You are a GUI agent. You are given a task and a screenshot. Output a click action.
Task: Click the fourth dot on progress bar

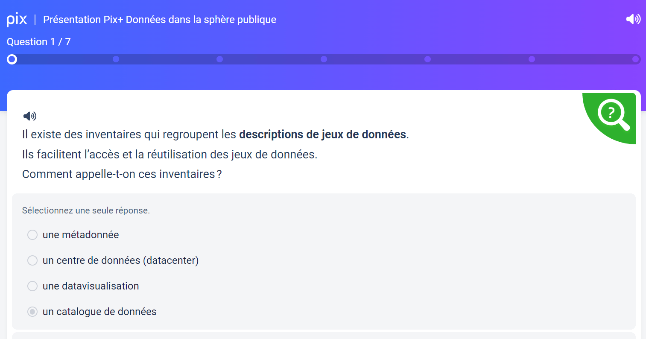pyautogui.click(x=324, y=59)
